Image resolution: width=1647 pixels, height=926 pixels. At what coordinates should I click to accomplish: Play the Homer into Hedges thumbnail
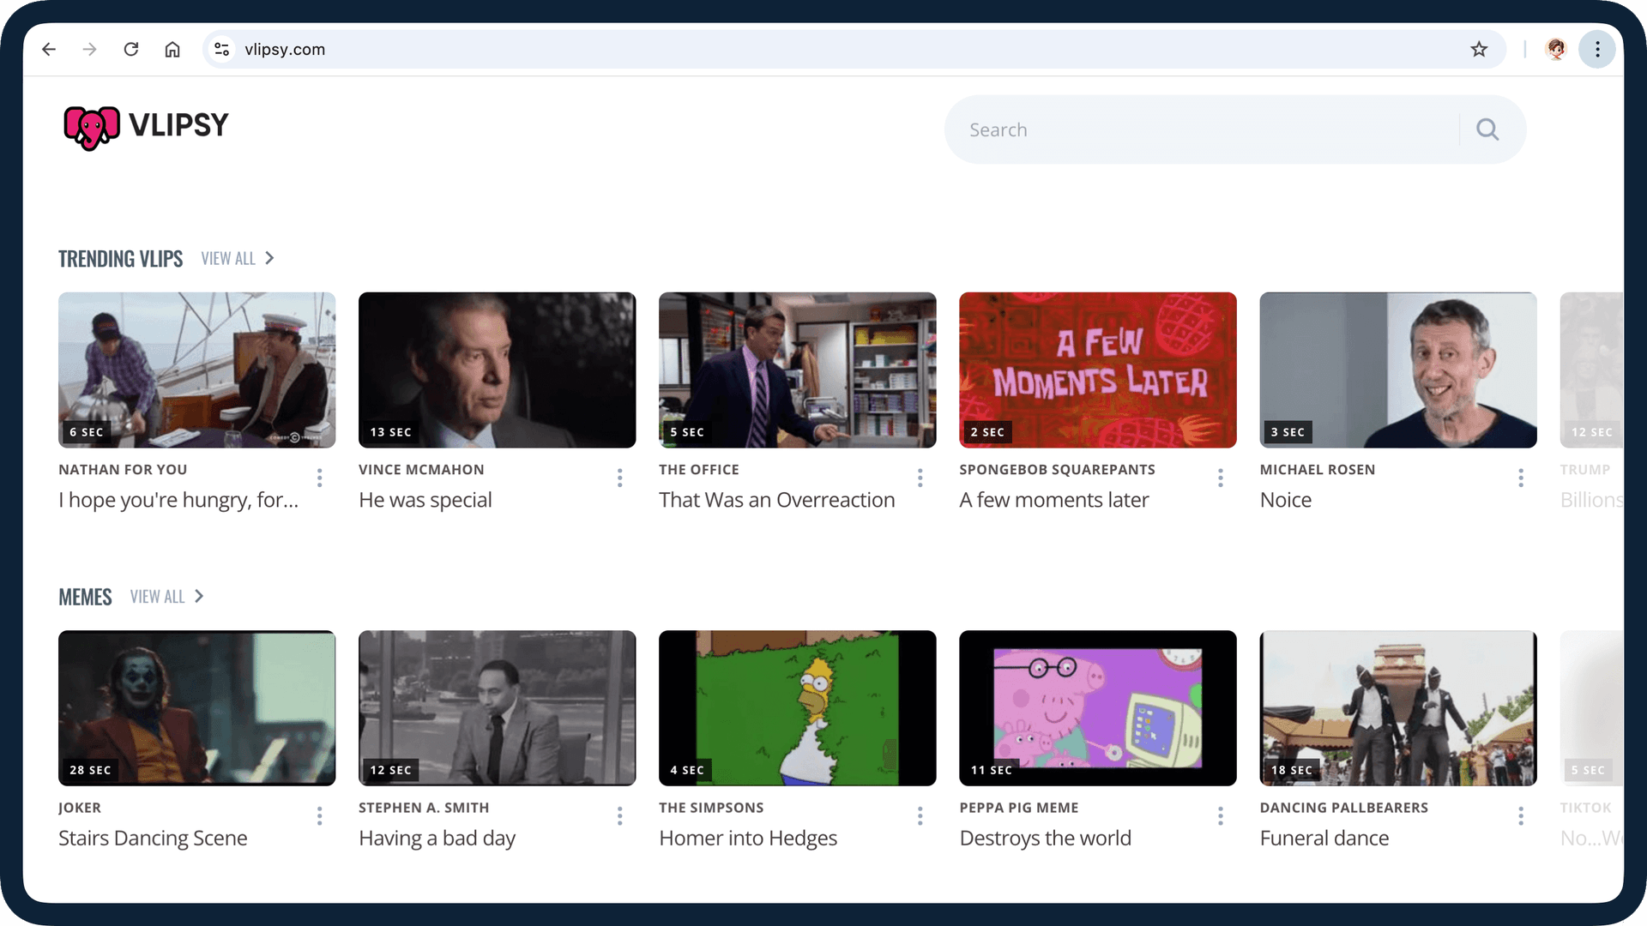tap(797, 708)
